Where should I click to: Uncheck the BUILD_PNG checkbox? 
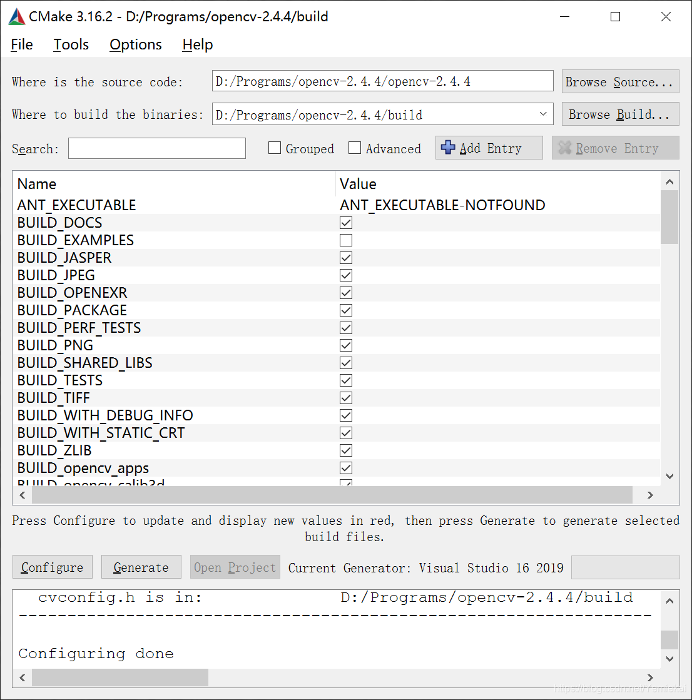pos(346,345)
